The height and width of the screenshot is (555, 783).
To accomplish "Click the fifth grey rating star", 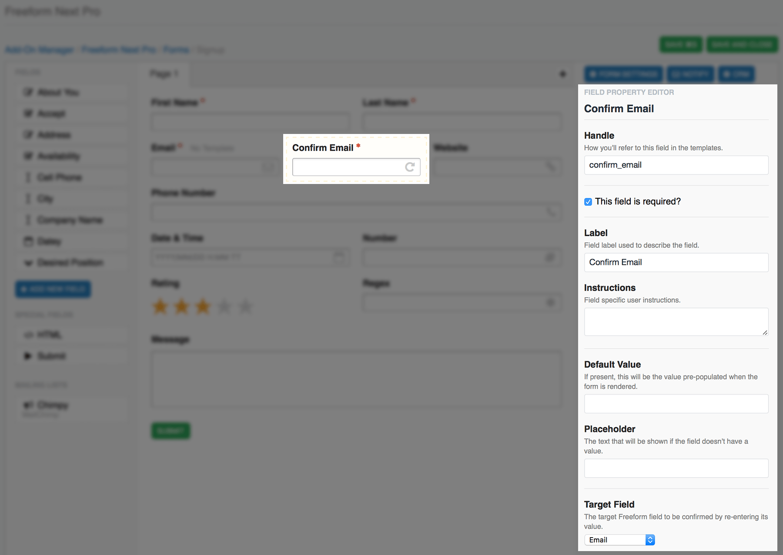I will (x=245, y=307).
